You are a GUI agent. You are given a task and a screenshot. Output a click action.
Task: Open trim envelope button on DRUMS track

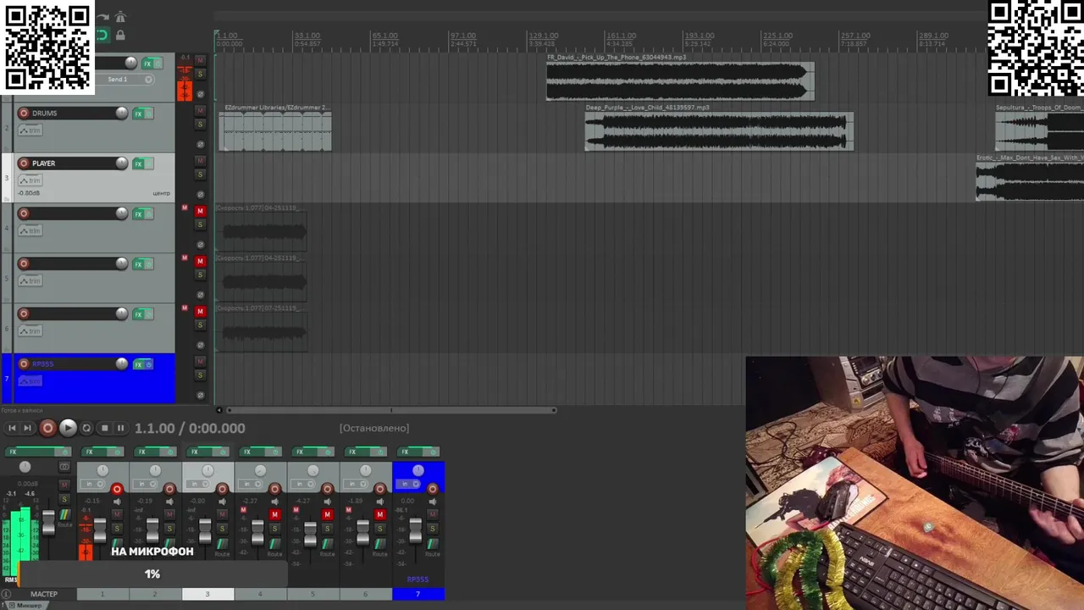click(x=30, y=130)
